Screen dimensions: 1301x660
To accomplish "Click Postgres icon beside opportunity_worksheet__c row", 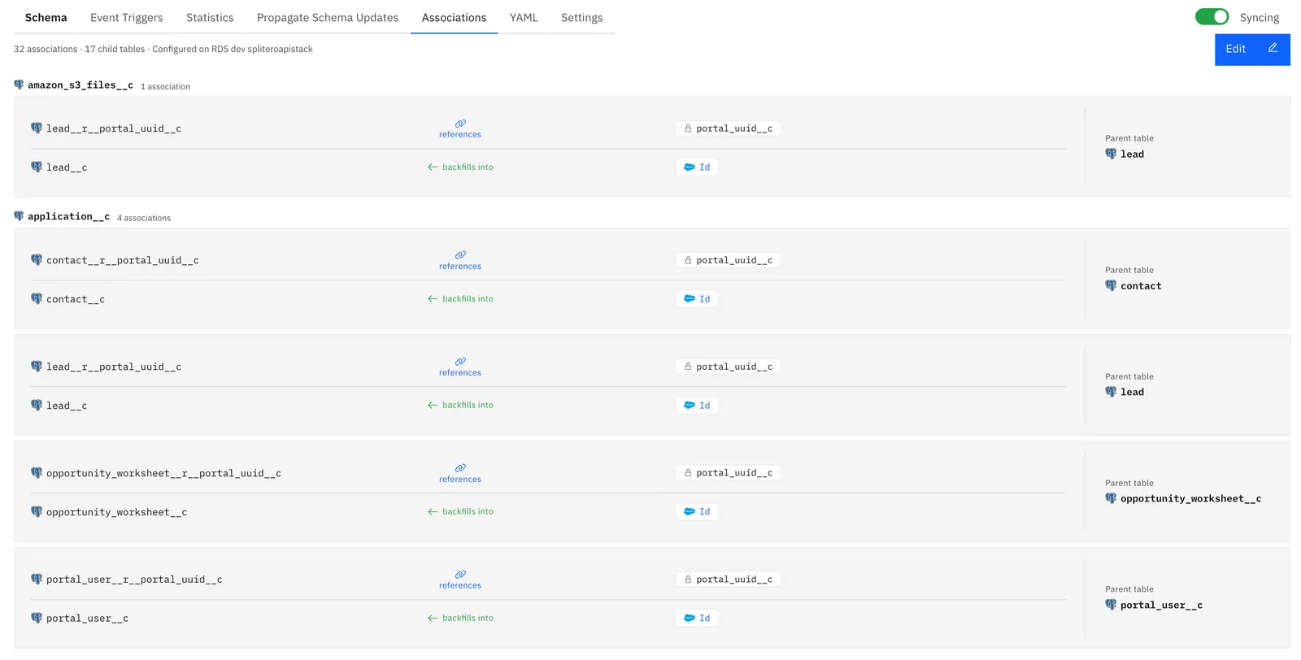I will tap(37, 512).
